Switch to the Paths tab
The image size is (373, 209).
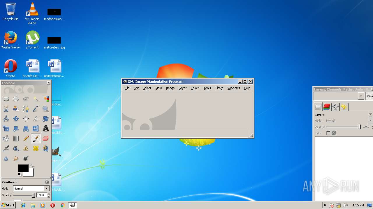point(335,107)
